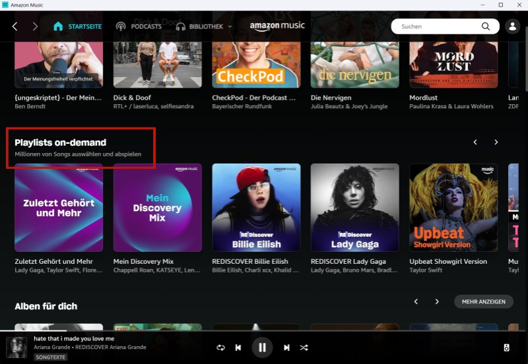Click the '{ungeskriptet} - Der Mein...' title
The height and width of the screenshot is (364, 528).
click(x=58, y=98)
